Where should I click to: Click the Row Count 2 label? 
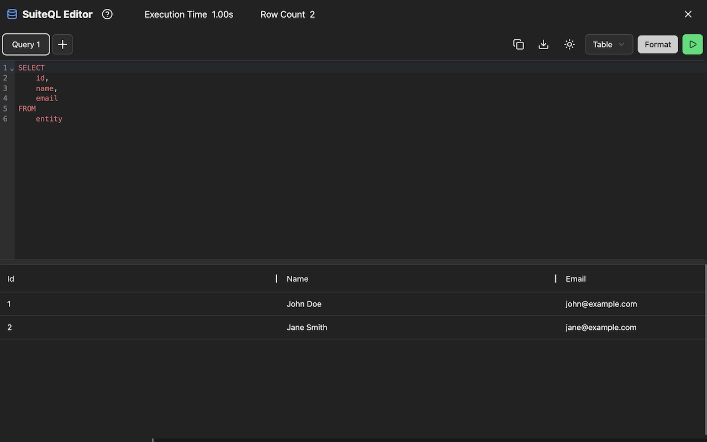[x=288, y=14]
